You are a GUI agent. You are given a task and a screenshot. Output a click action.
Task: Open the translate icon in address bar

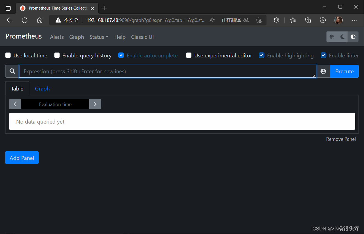(246, 20)
